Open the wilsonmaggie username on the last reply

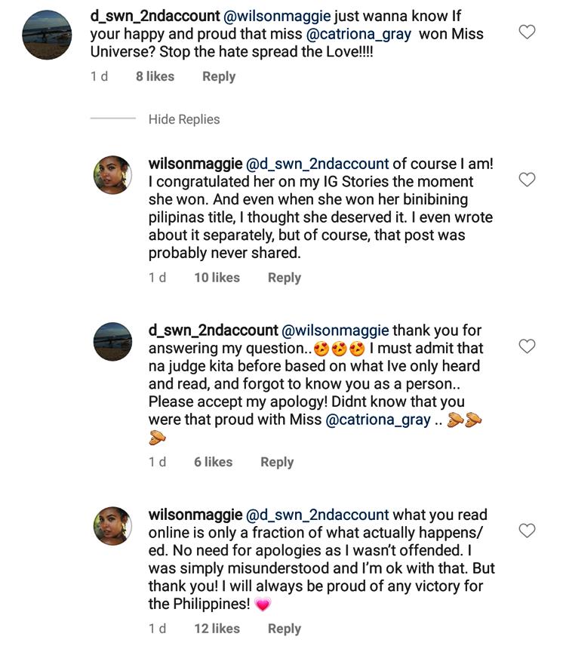[195, 515]
